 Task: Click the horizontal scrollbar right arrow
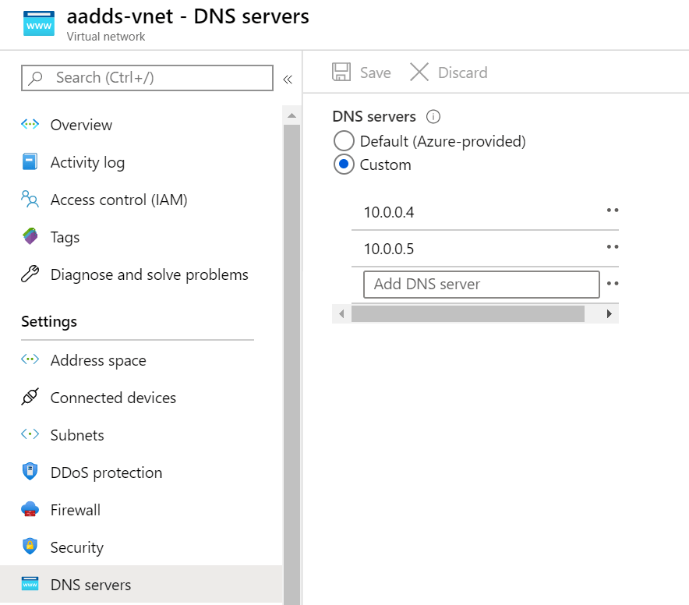609,314
